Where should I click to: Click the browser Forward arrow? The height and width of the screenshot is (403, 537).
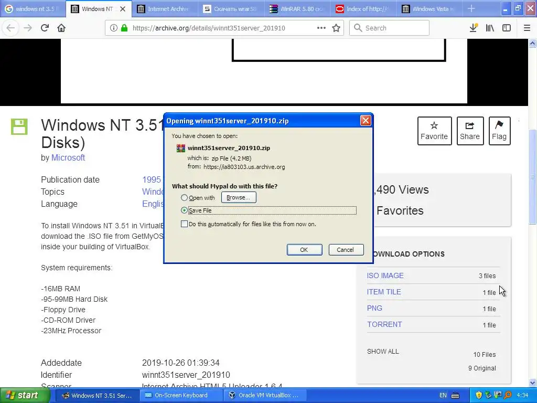[x=28, y=28]
